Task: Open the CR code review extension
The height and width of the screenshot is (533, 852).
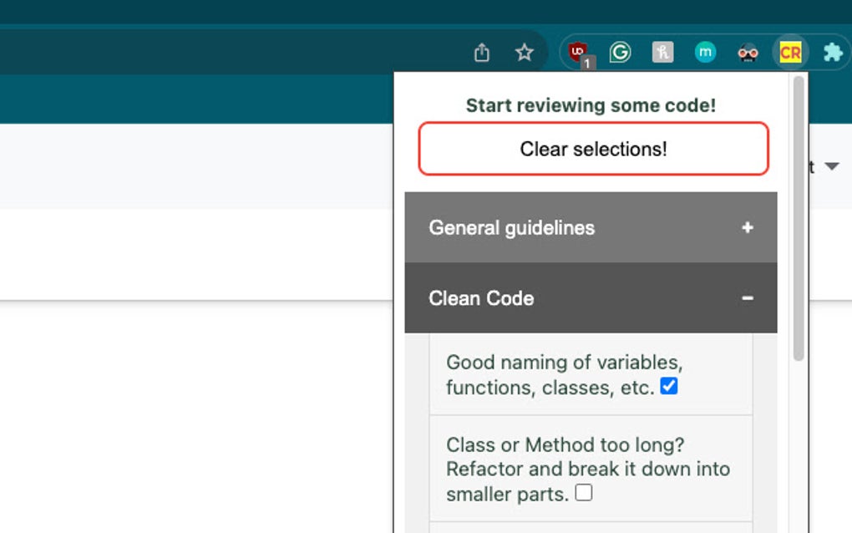Action: (790, 52)
